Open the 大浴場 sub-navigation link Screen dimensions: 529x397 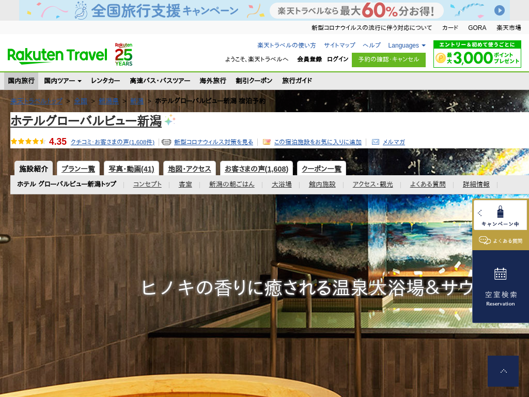pyautogui.click(x=282, y=185)
